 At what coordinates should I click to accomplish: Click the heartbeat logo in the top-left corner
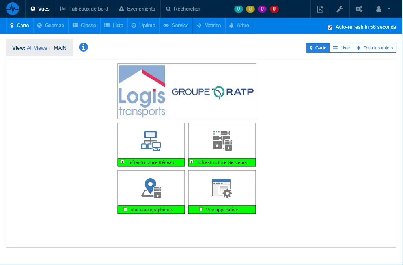pos(13,9)
